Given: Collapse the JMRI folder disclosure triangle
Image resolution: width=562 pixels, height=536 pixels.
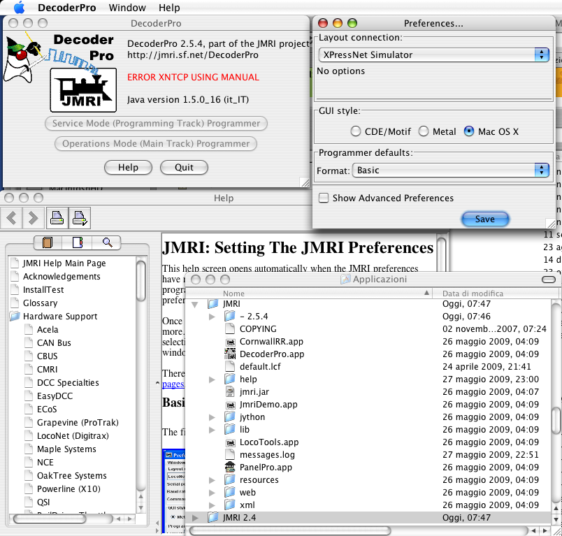Looking at the screenshot, I should [x=195, y=305].
